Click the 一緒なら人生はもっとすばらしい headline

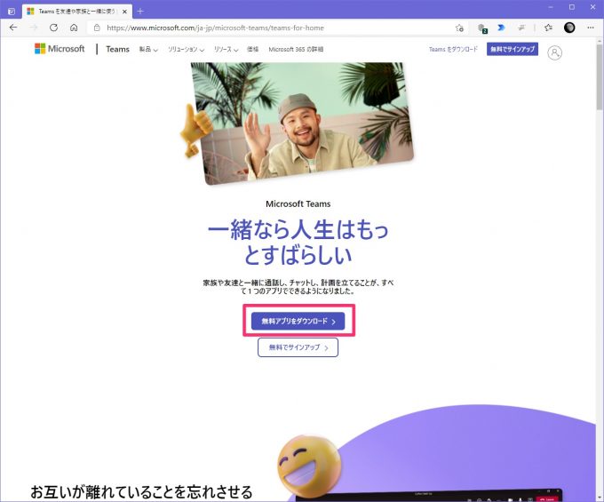[298, 242]
